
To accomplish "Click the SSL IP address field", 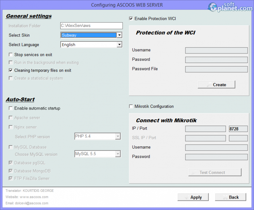I will coord(205,138).
